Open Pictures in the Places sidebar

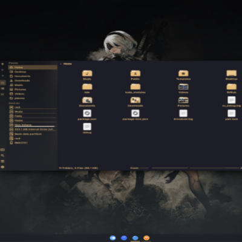pyautogui.click(x=33, y=90)
